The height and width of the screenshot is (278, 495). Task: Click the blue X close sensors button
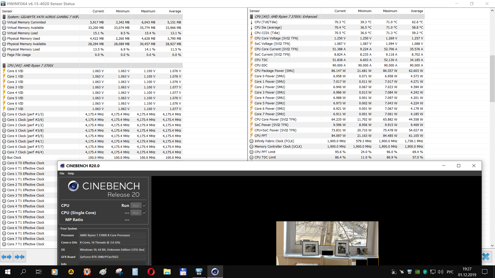pyautogui.click(x=486, y=257)
